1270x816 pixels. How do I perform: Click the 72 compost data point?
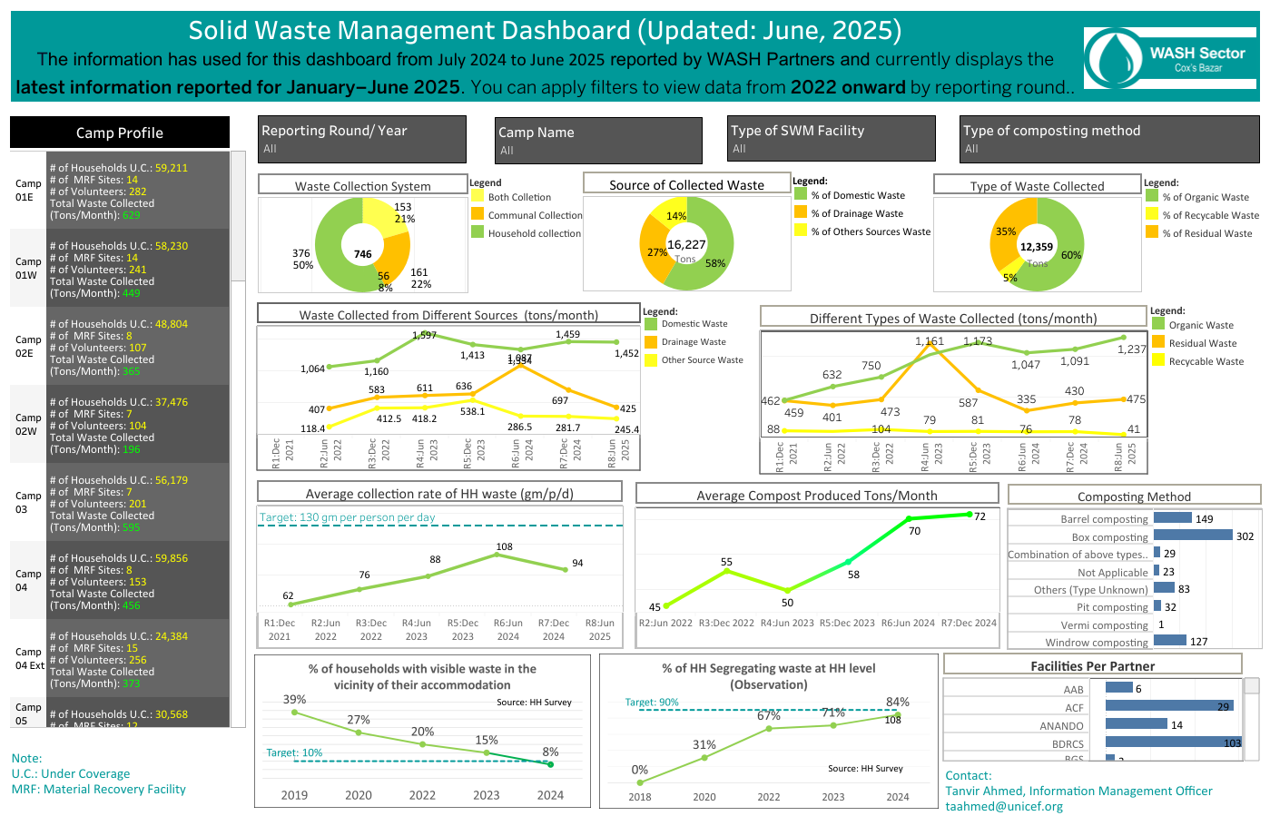(x=970, y=515)
